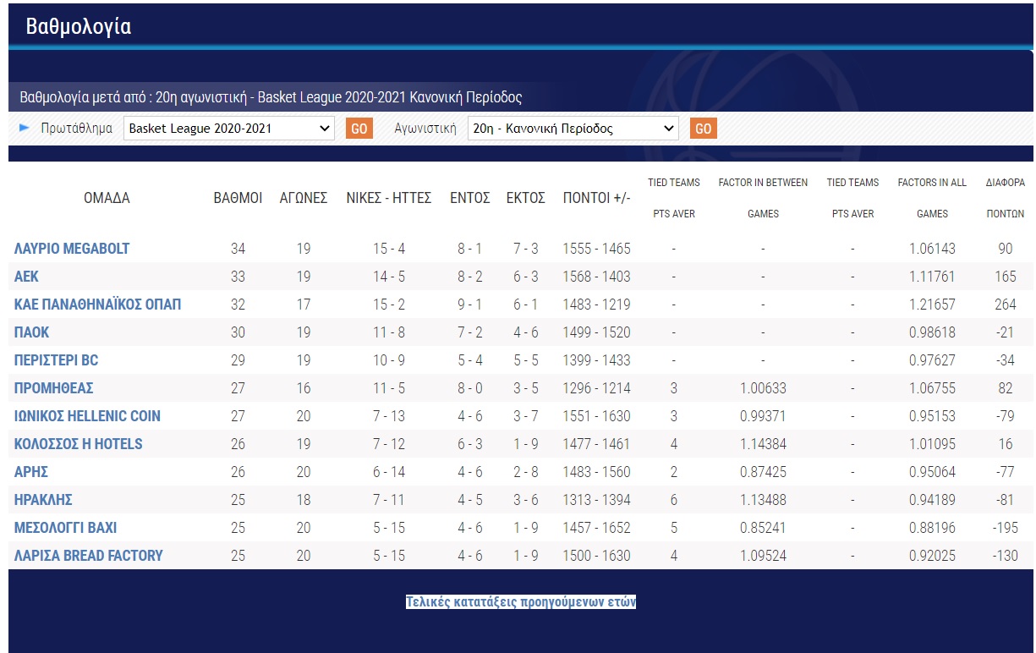Click the 8 - 0 home record of ΠΡΟΜΗΘΕΑΣ
Image resolution: width=1036 pixels, height=653 pixels.
(470, 388)
